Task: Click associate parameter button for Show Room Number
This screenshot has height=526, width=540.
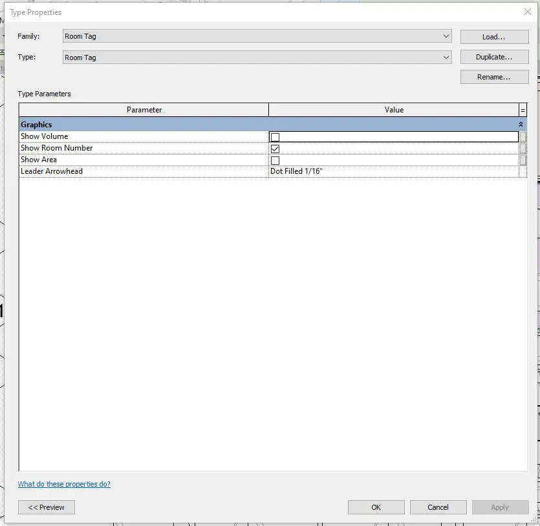Action: (x=523, y=149)
